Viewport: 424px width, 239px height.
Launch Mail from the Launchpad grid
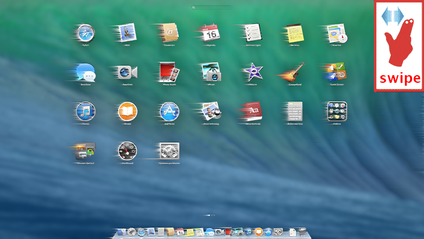pos(127,33)
